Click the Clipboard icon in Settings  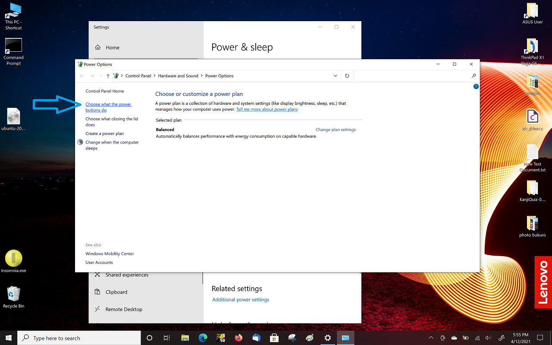pos(97,292)
